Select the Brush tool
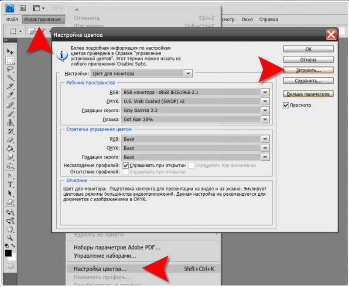Viewport: 349px width, 287px height. 10,114
